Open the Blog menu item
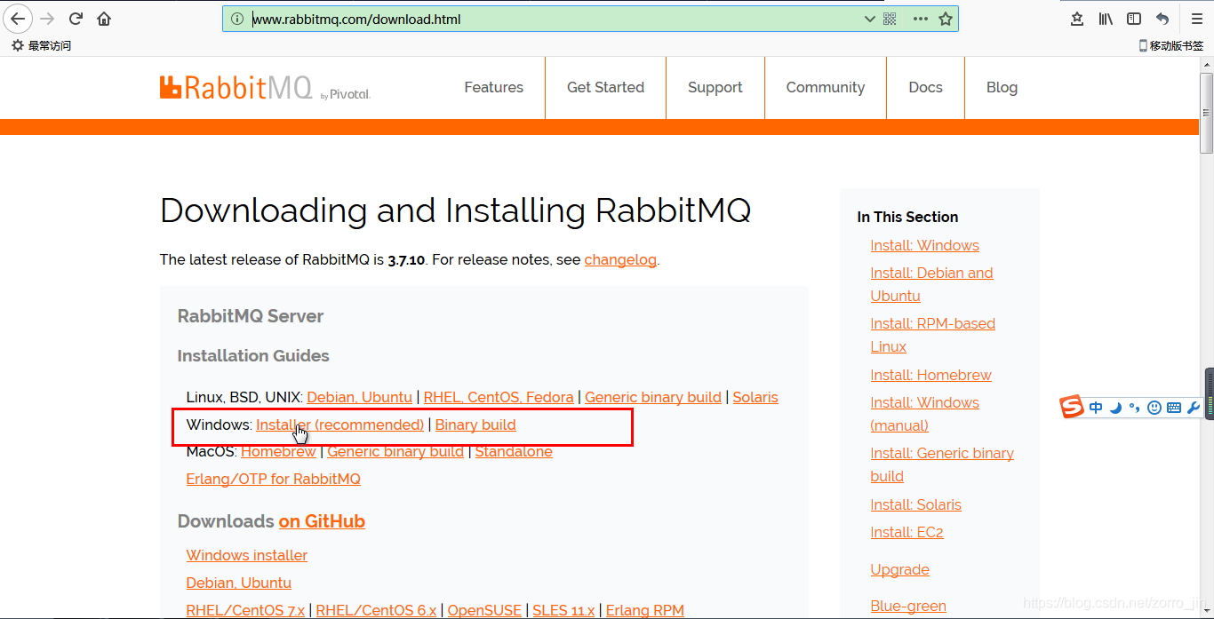This screenshot has width=1214, height=619. pos(1002,87)
